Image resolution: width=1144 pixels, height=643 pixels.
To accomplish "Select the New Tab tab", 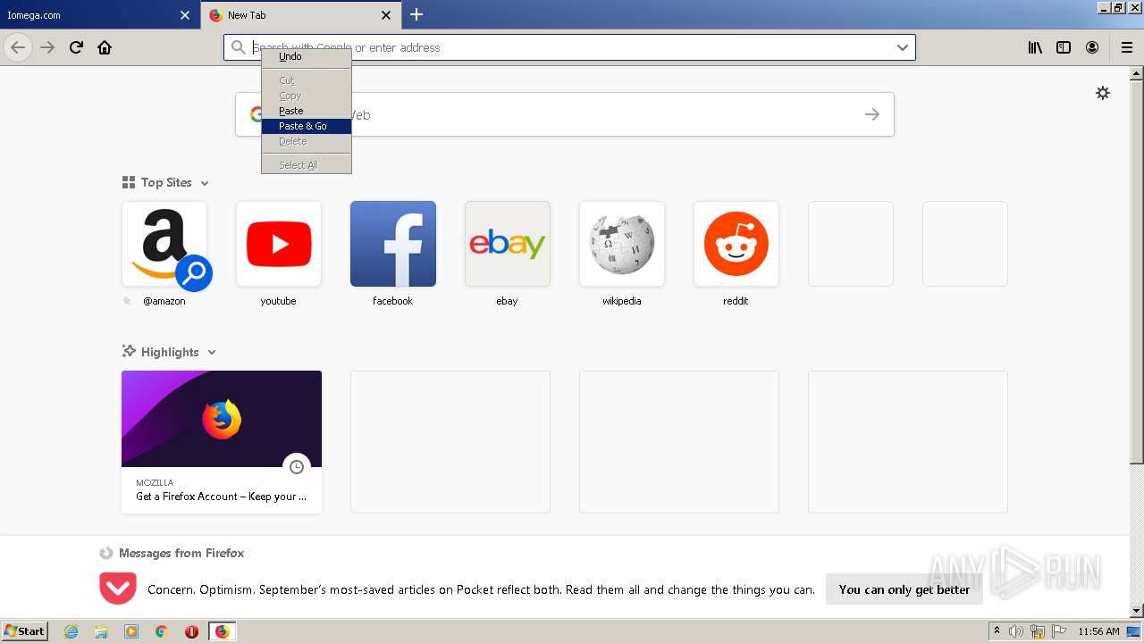I will [299, 15].
